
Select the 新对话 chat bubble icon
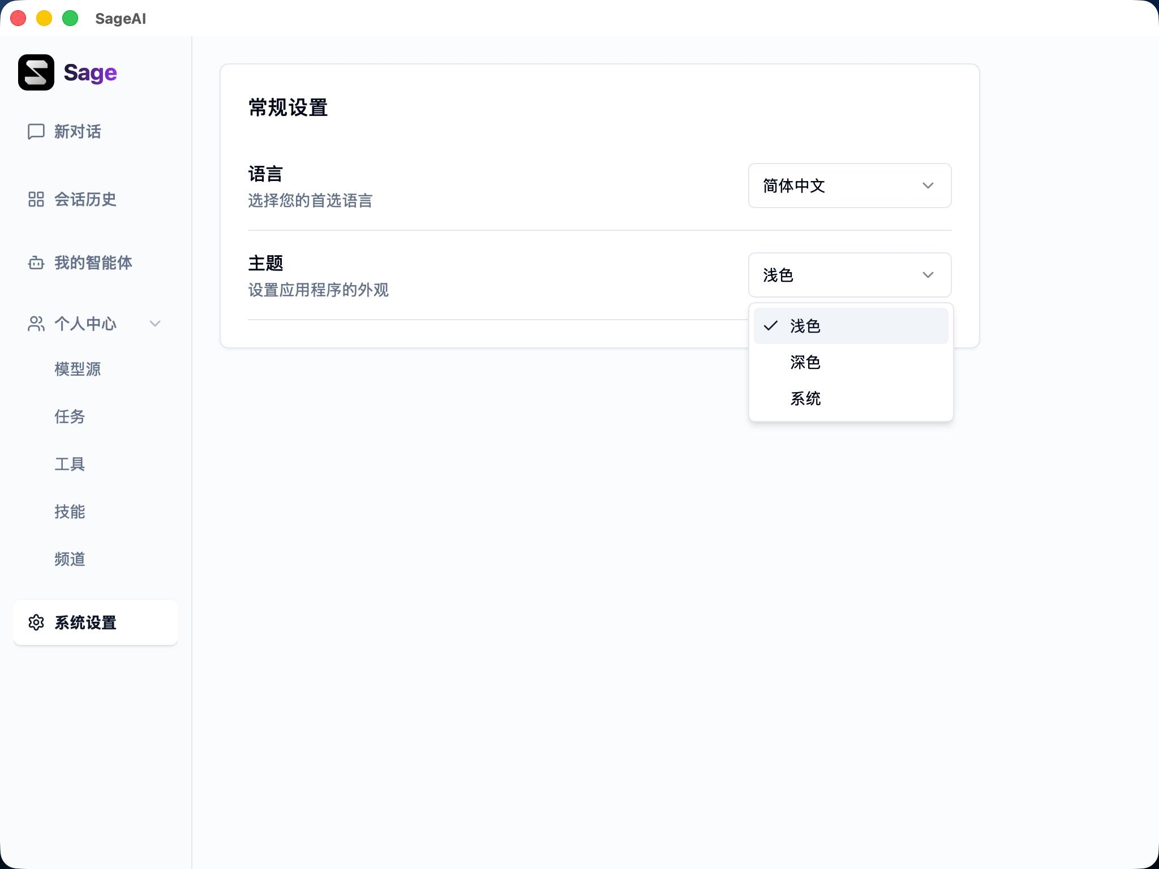click(35, 132)
